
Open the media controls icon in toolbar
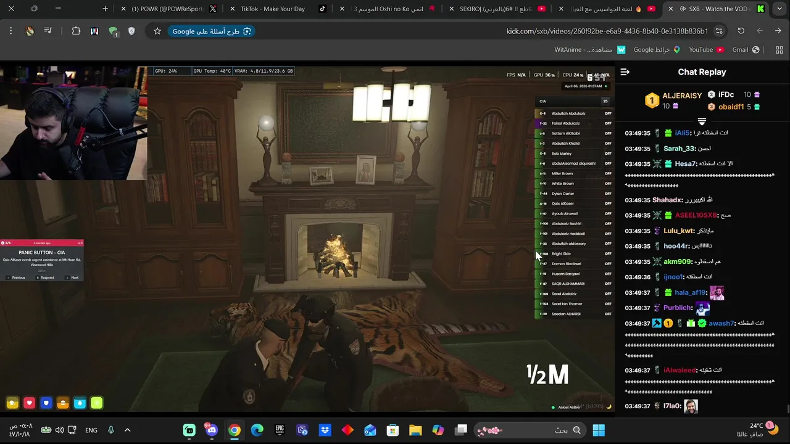tap(48, 31)
